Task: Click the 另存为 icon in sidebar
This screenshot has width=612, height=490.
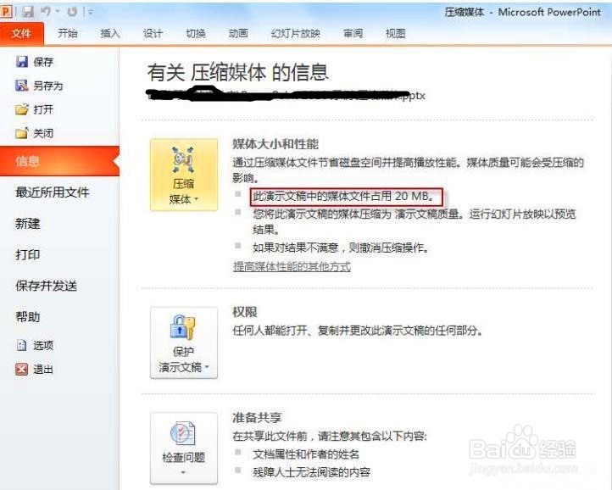Action: 22,86
